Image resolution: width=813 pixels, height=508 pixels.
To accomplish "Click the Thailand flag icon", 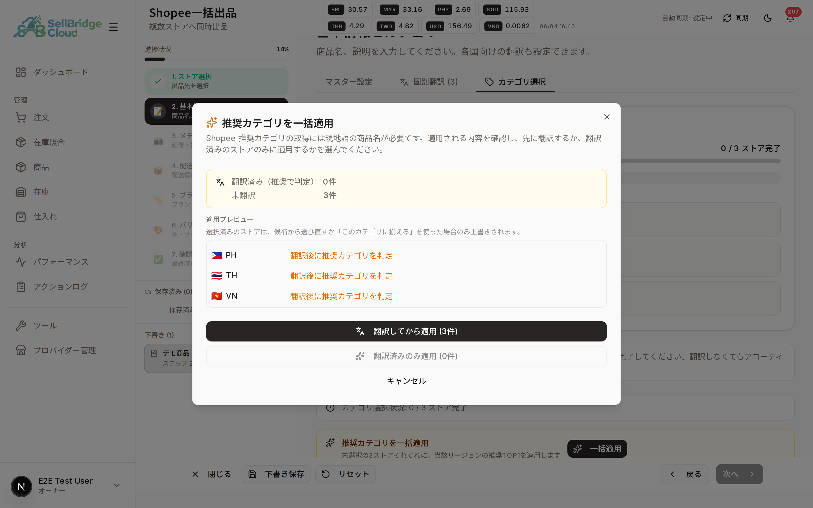I will 217,275.
